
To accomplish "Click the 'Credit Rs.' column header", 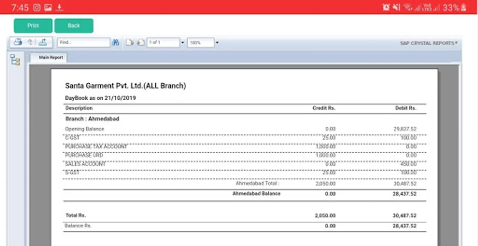I will point(324,108).
